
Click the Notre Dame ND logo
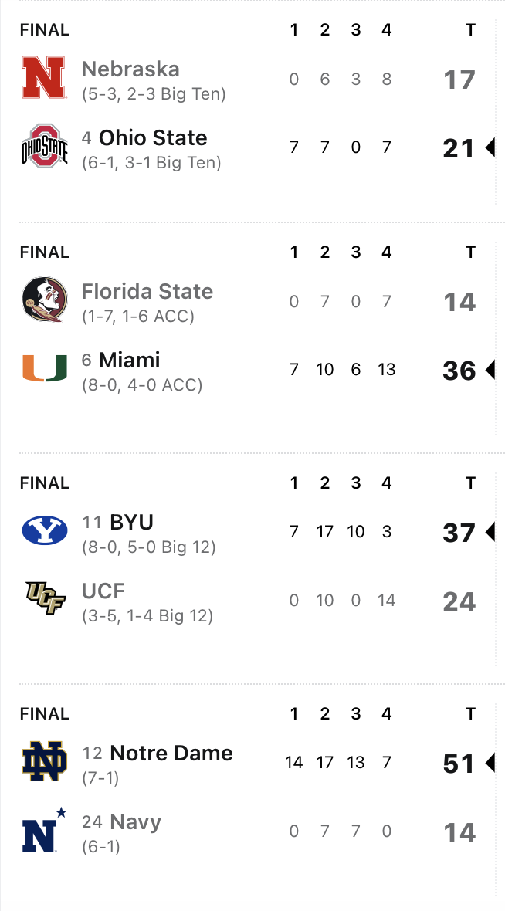(x=44, y=761)
